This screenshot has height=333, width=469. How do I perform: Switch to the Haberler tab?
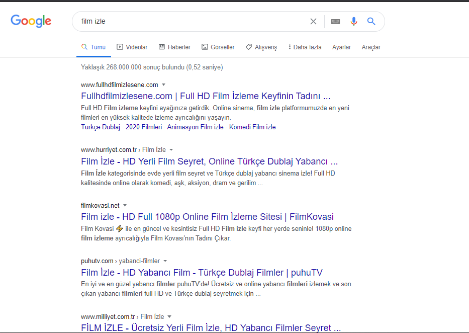(x=174, y=47)
